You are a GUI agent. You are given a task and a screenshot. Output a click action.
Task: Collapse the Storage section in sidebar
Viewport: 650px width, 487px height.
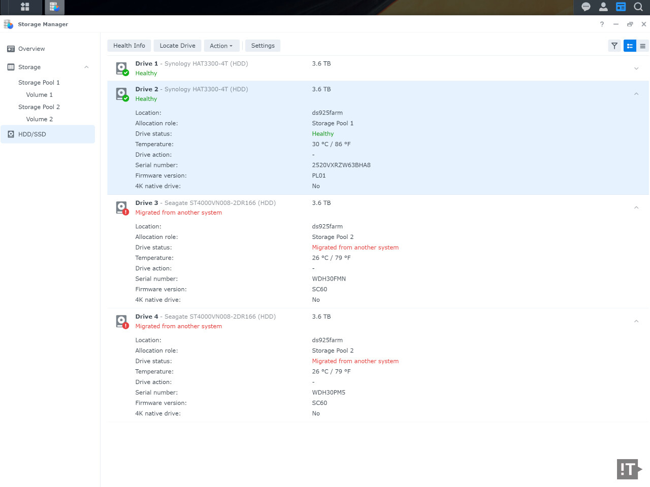point(86,67)
